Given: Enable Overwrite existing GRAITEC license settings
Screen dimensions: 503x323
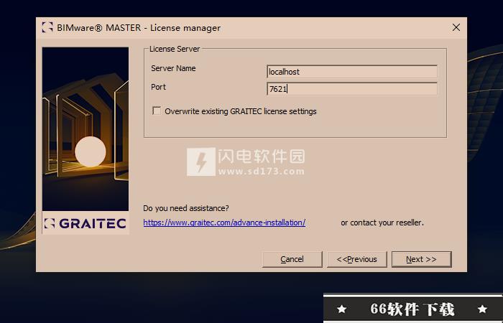Looking at the screenshot, I should pyautogui.click(x=157, y=111).
